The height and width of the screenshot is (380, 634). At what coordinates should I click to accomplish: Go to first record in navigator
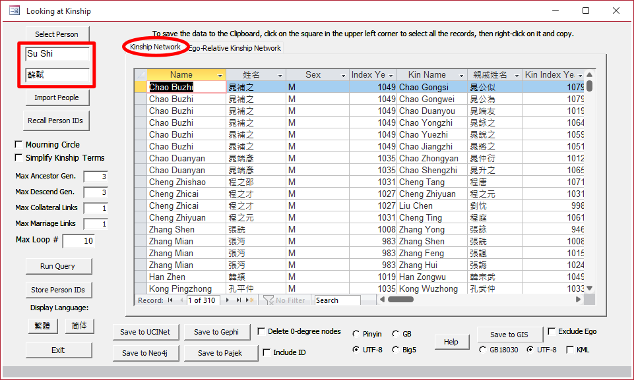click(x=170, y=300)
